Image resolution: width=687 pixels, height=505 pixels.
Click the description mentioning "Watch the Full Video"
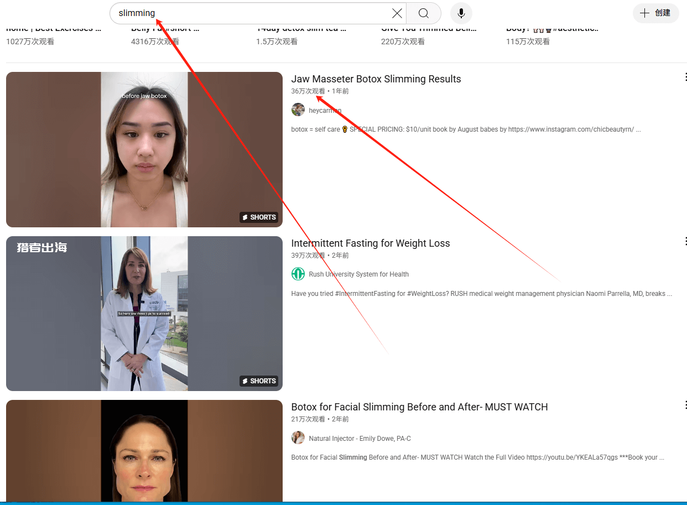[478, 457]
